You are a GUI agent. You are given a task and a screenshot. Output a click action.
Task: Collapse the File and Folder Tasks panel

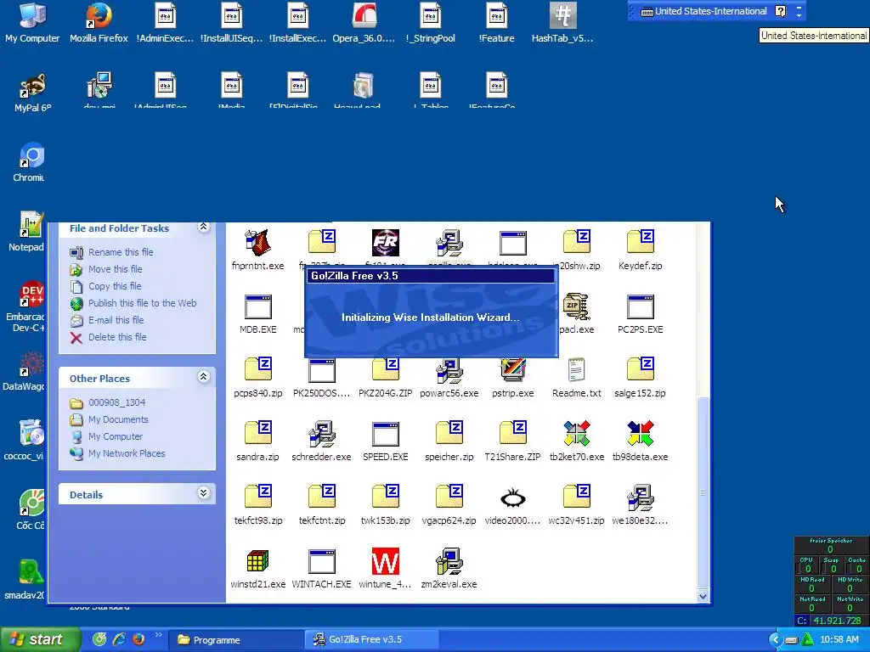tap(204, 228)
